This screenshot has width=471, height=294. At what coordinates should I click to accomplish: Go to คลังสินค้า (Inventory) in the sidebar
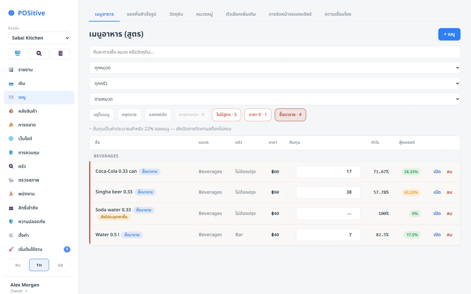click(x=39, y=111)
